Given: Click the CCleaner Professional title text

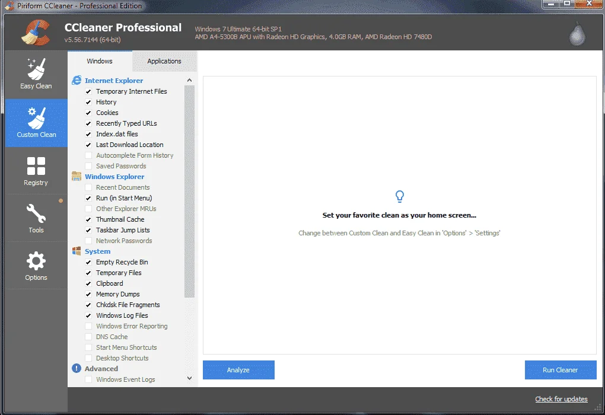Looking at the screenshot, I should [x=123, y=27].
